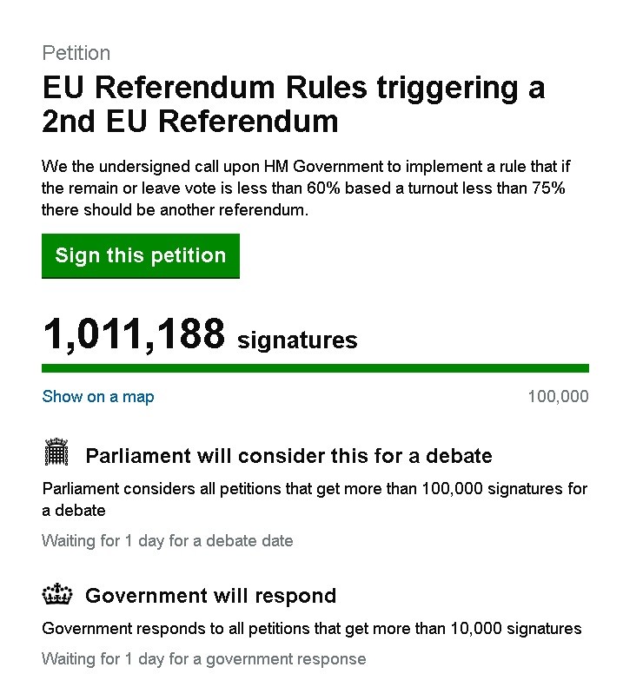The image size is (623, 687).
Task: Click the 1,011,188 signature count
Action: [134, 334]
